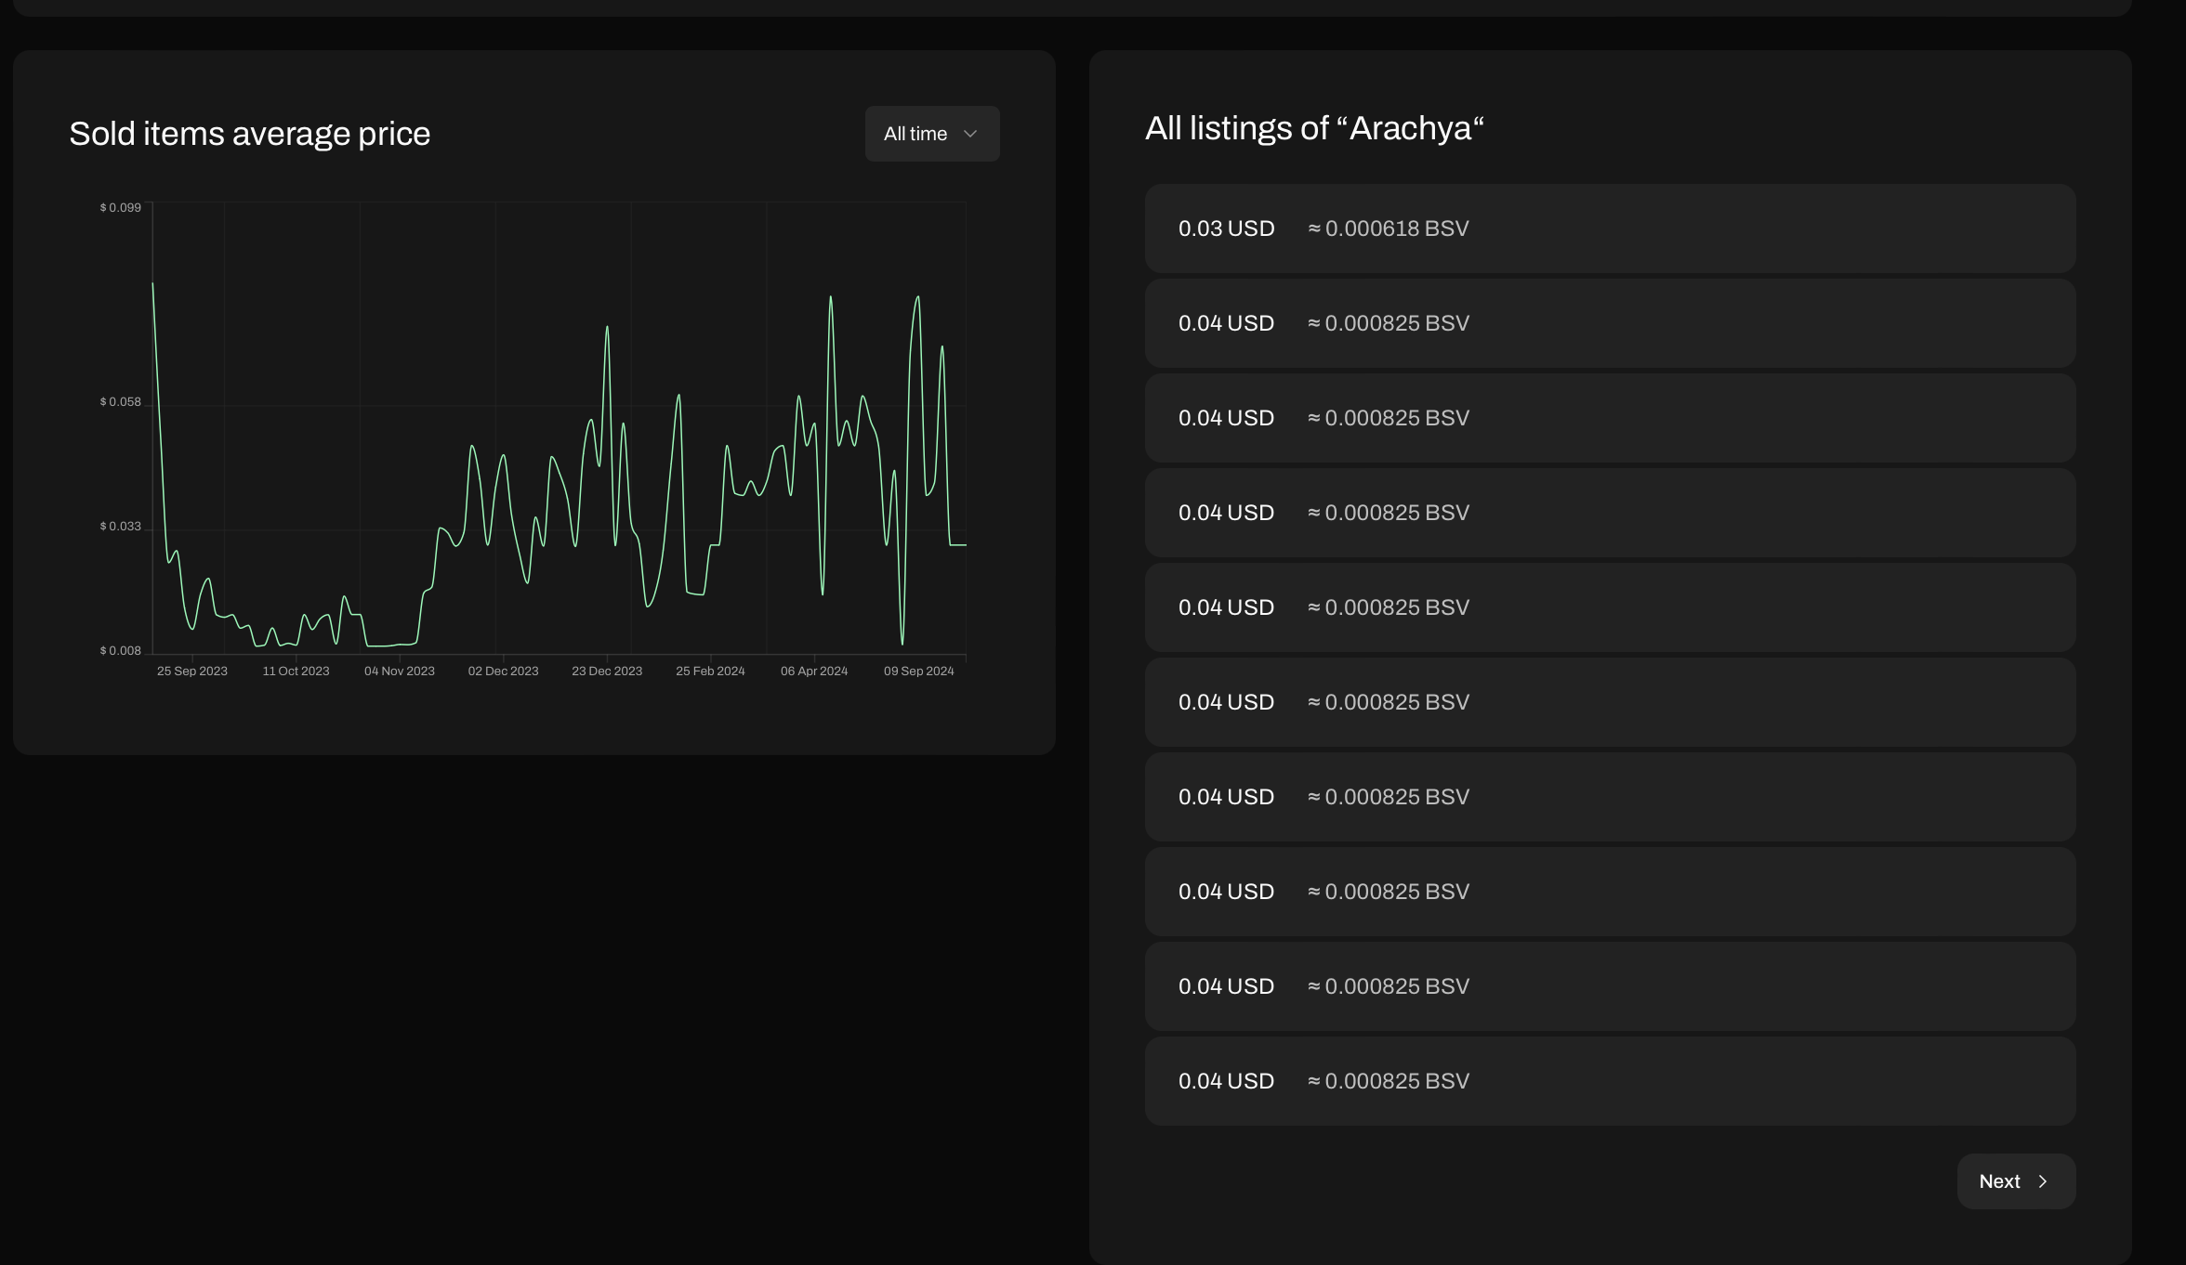
Task: Select the last listing on the page
Action: (x=1610, y=1081)
